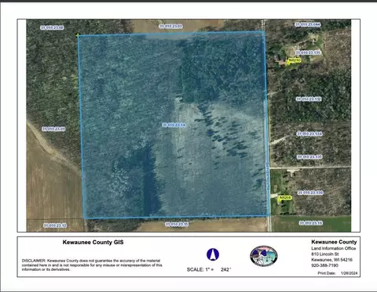Click parcel label 31 010 23.135
Image resolution: width=377 pixels, height=292 pixels.
click(309, 157)
